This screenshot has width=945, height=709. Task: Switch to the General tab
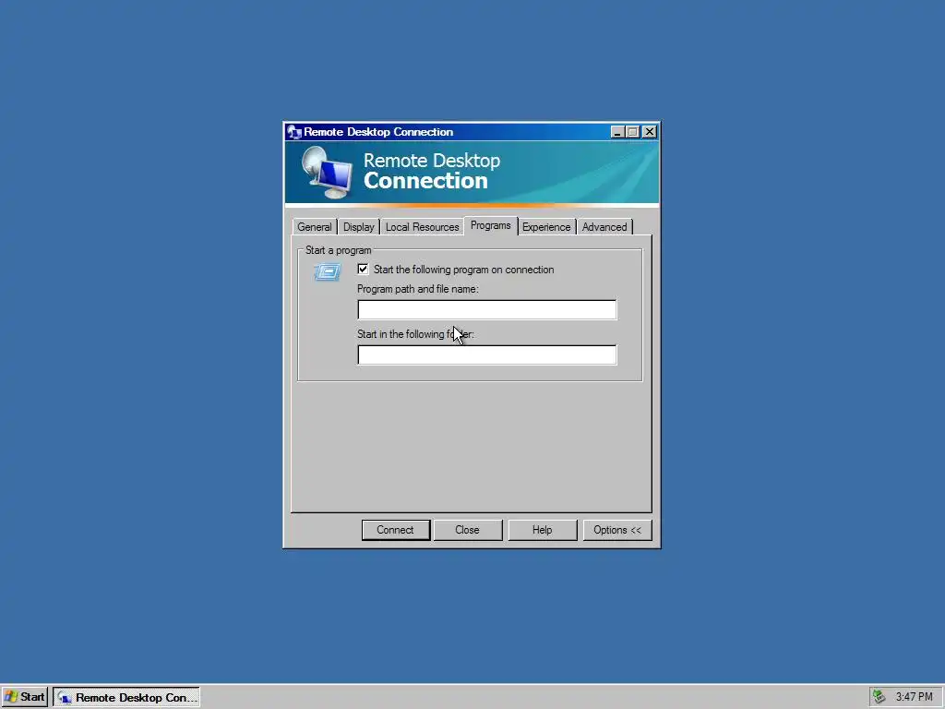tap(314, 227)
